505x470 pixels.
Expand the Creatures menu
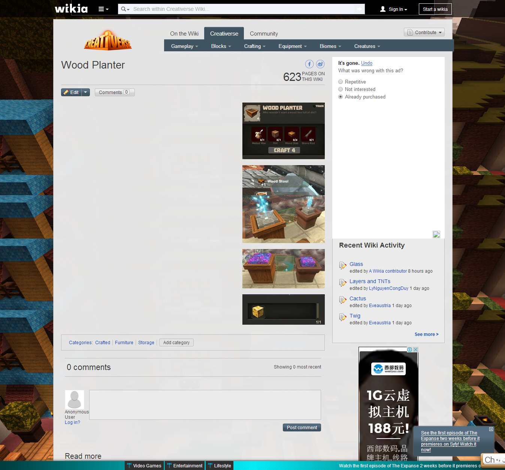click(x=367, y=46)
